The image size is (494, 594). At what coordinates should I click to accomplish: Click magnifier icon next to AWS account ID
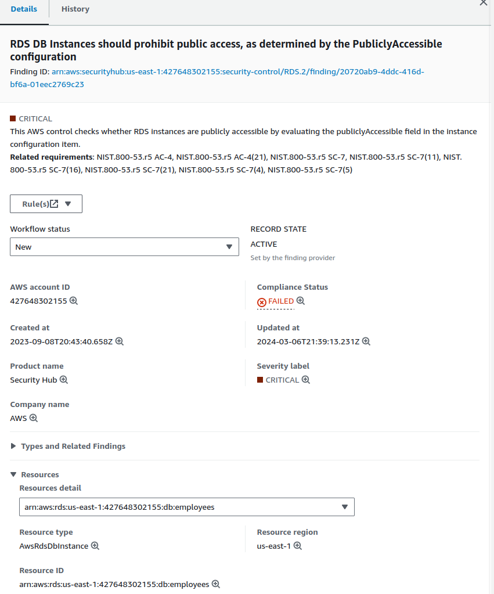tap(74, 301)
